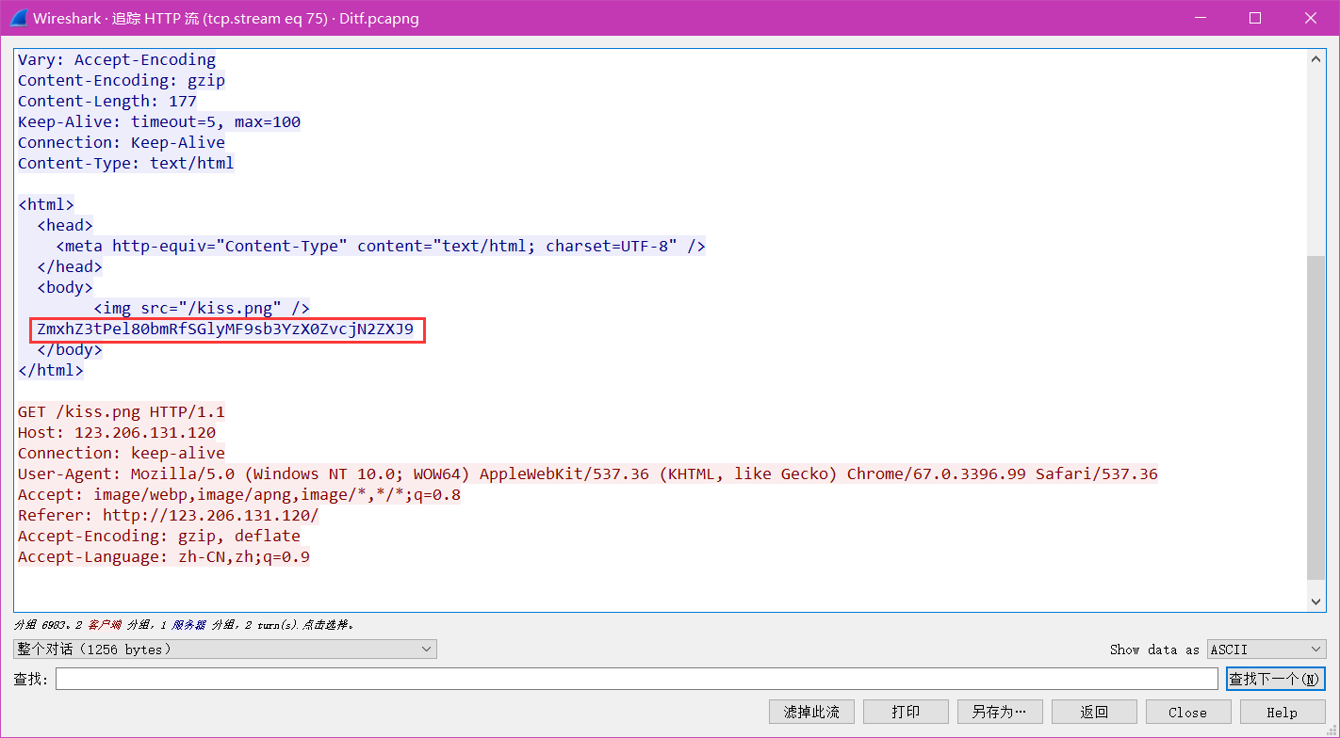Click the 'Accept-Encoding: gzip, deflate' request line

click(x=159, y=536)
